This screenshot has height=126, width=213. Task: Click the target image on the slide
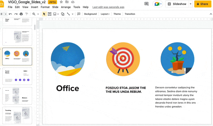(123, 59)
